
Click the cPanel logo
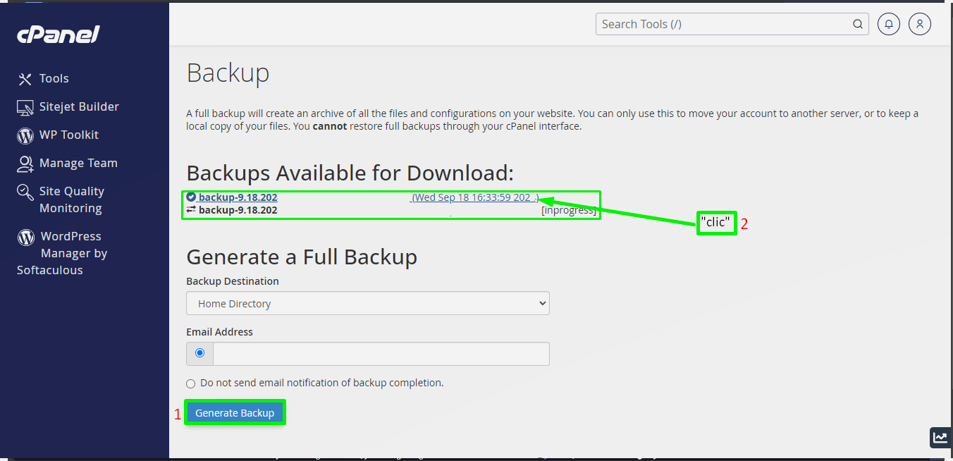[x=57, y=34]
